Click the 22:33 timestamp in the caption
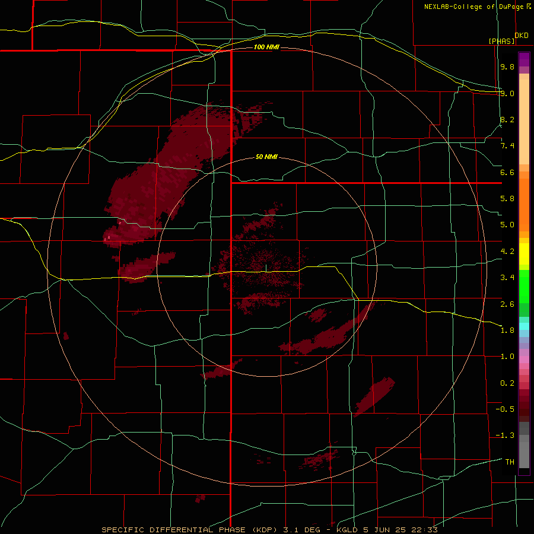Image resolution: width=534 pixels, height=534 pixels. point(424,530)
